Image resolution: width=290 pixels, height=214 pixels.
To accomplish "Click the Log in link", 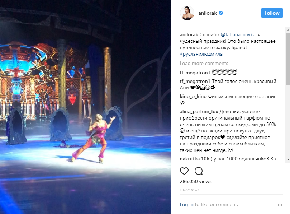I will (186, 204).
